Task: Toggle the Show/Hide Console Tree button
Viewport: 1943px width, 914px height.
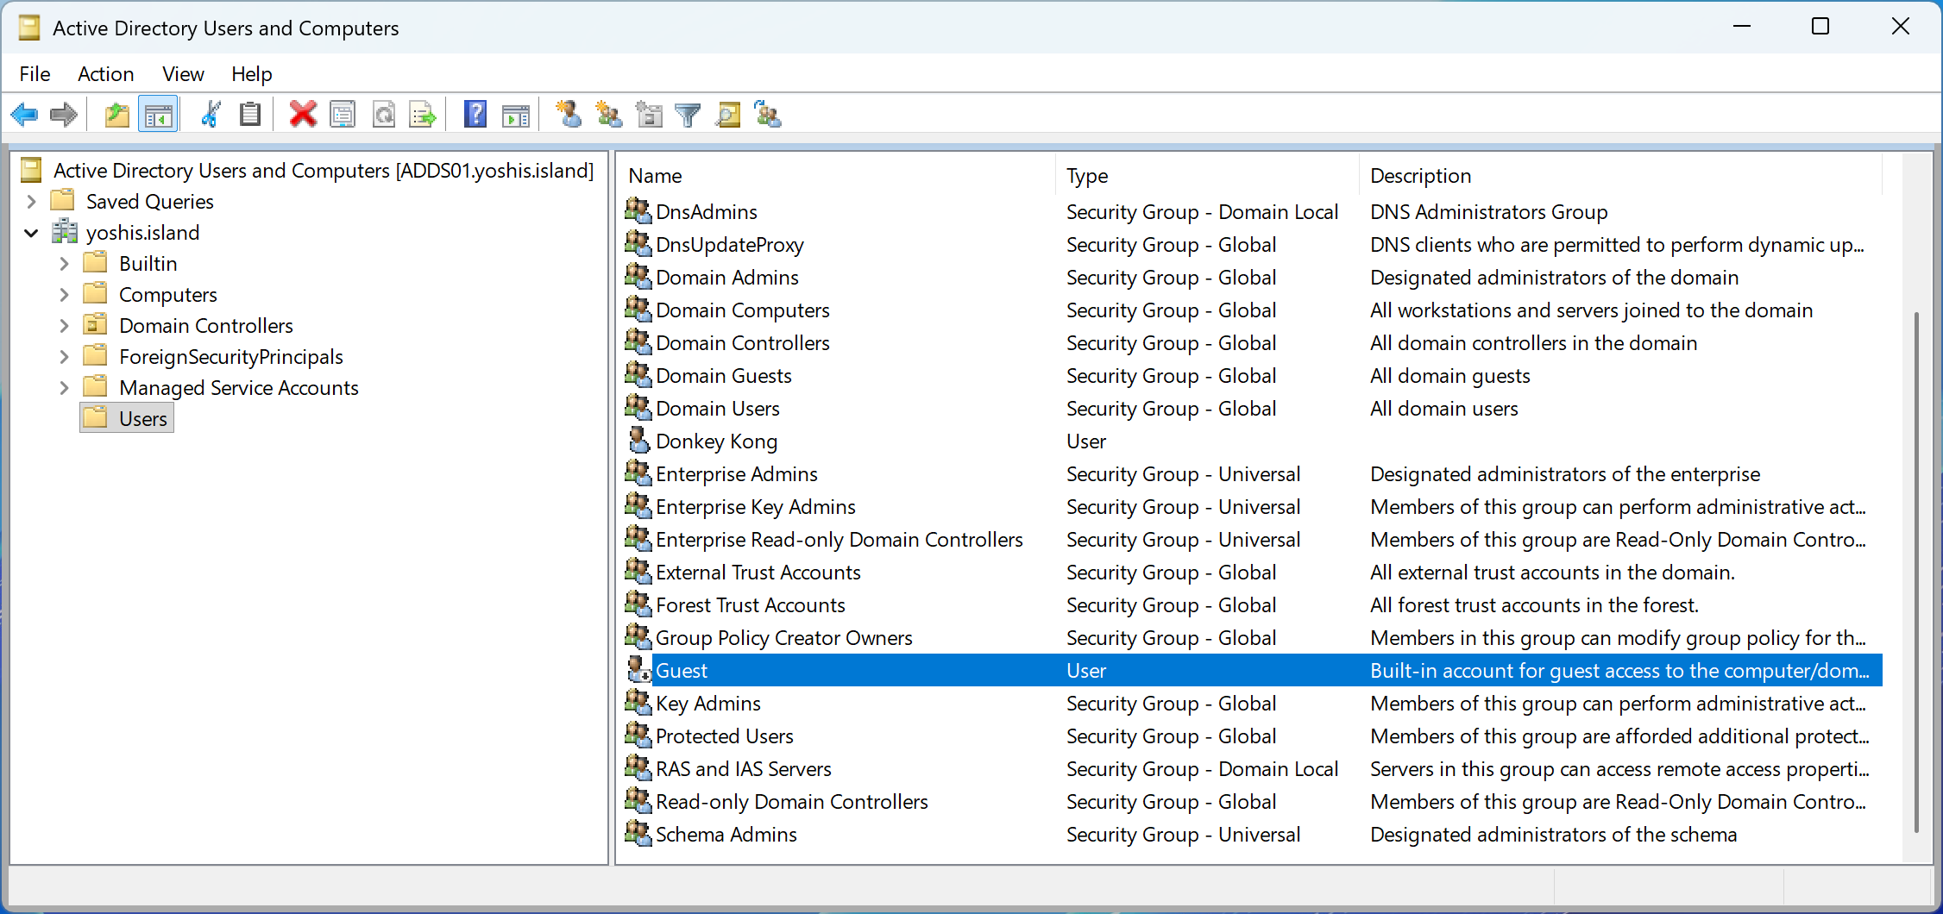Action: [x=158, y=115]
